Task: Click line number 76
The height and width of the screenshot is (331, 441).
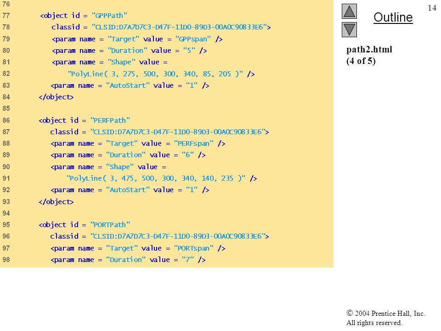Action: point(6,4)
